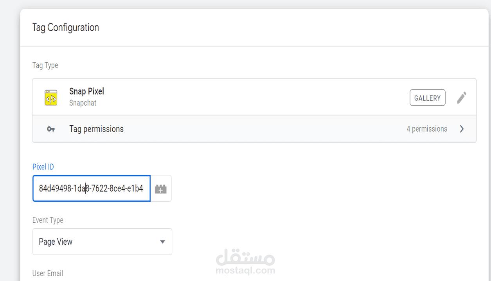Click the '4 permissions' count text
491x281 pixels.
tap(426, 129)
